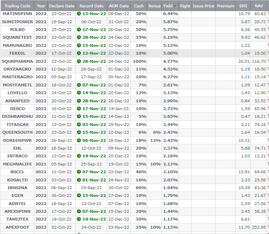Sort by the Bonus column header

(x=154, y=6)
